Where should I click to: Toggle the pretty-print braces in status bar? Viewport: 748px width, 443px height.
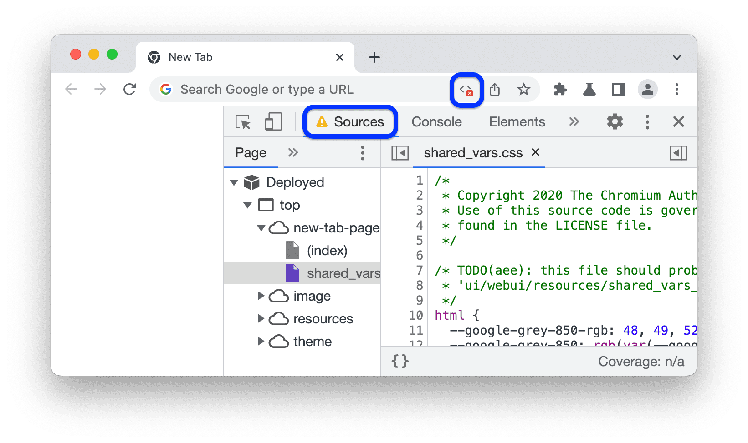pyautogui.click(x=399, y=361)
